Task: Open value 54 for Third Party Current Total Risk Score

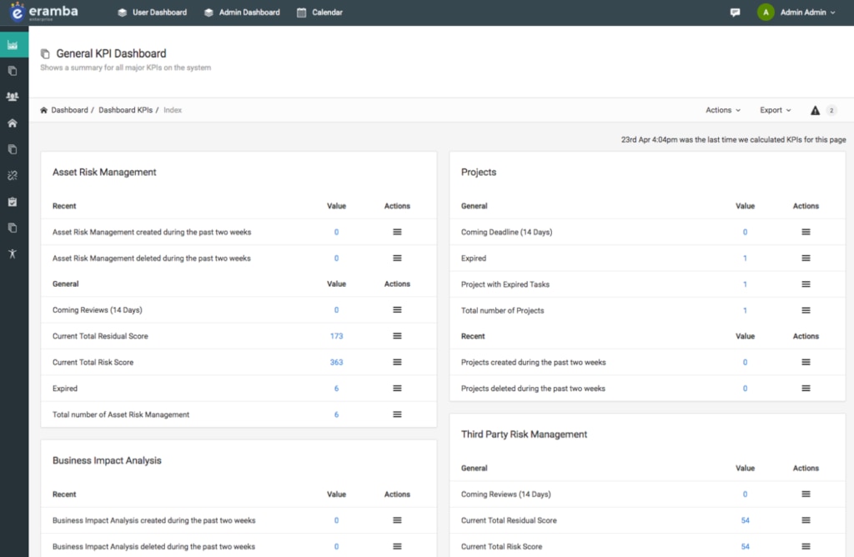Action: [745, 546]
